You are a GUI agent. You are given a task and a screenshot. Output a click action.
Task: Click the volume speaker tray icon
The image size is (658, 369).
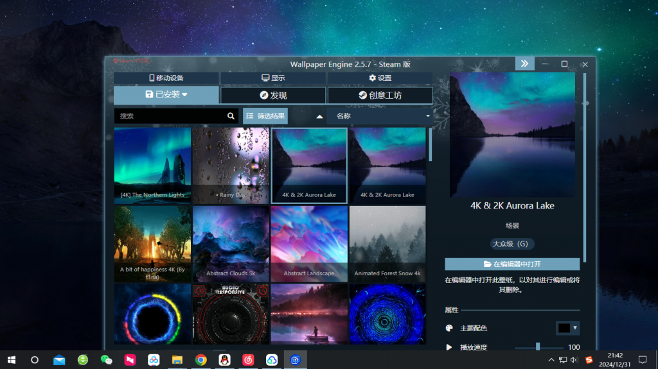574,360
